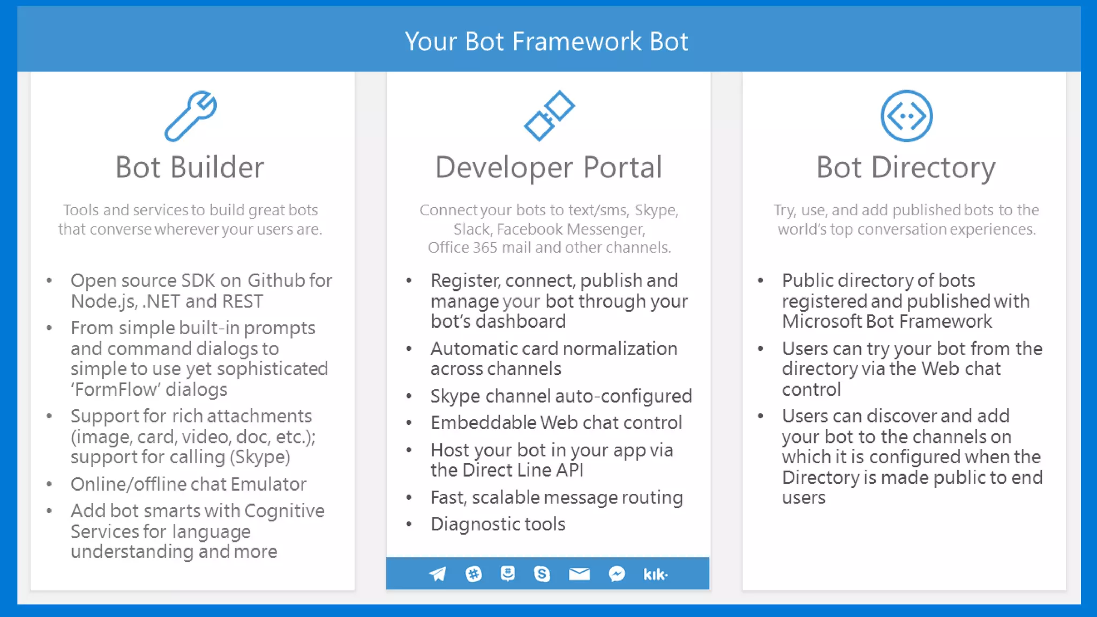
Task: Click the Bot Builder wrench icon
Action: (x=191, y=116)
